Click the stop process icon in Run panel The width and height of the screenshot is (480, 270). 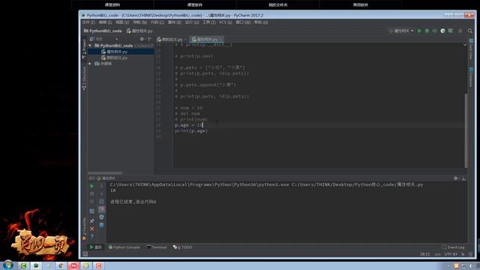point(91,193)
